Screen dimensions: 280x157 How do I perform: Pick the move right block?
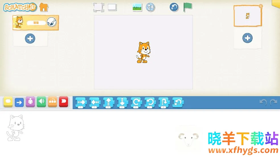coord(81,102)
